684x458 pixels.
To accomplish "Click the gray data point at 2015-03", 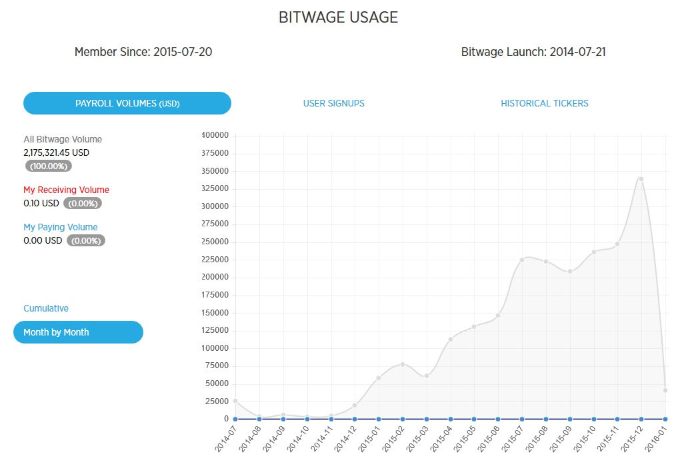I will [427, 376].
